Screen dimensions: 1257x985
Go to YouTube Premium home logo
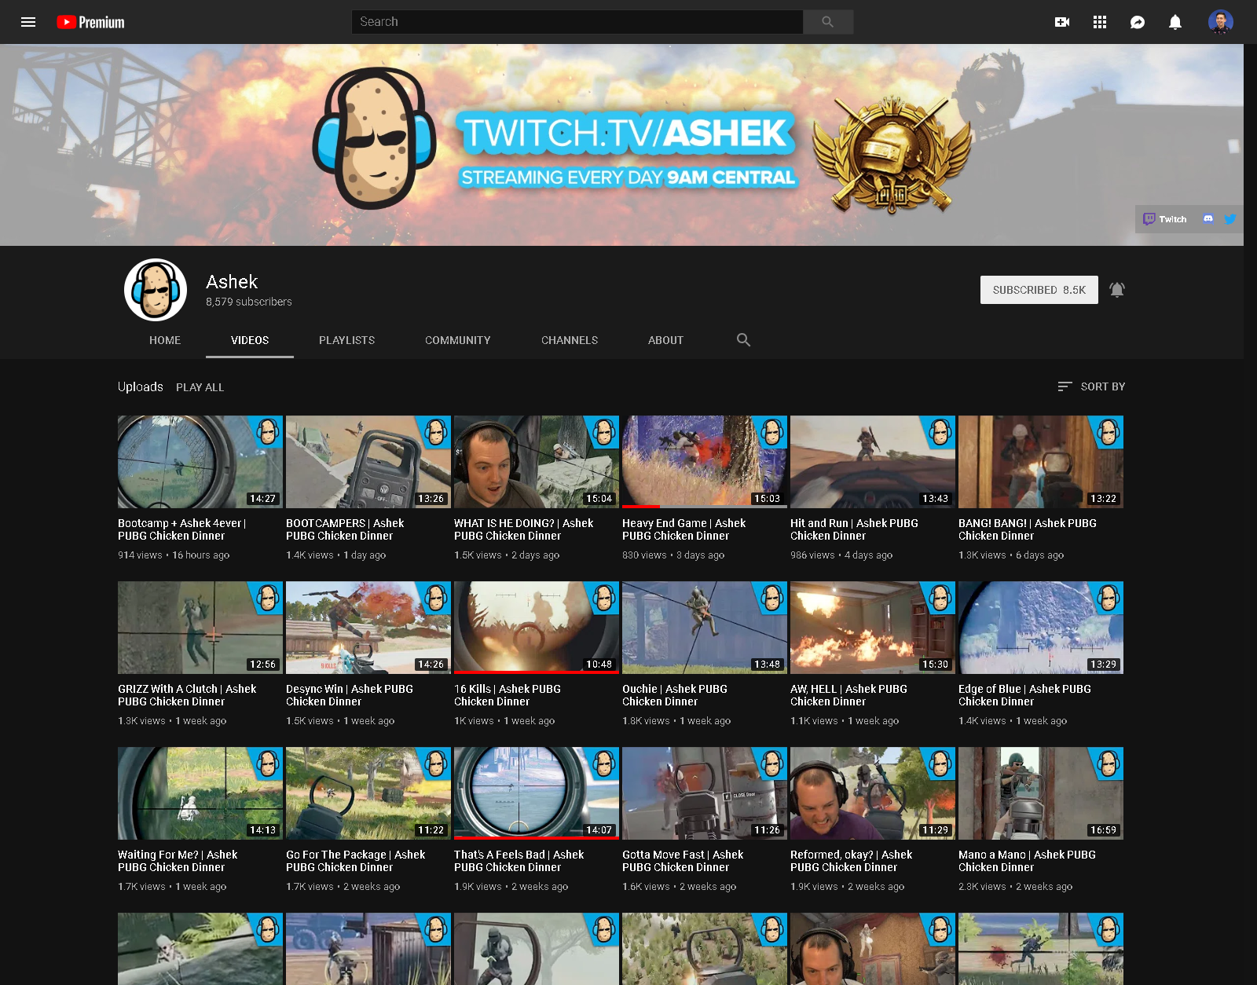click(x=91, y=22)
